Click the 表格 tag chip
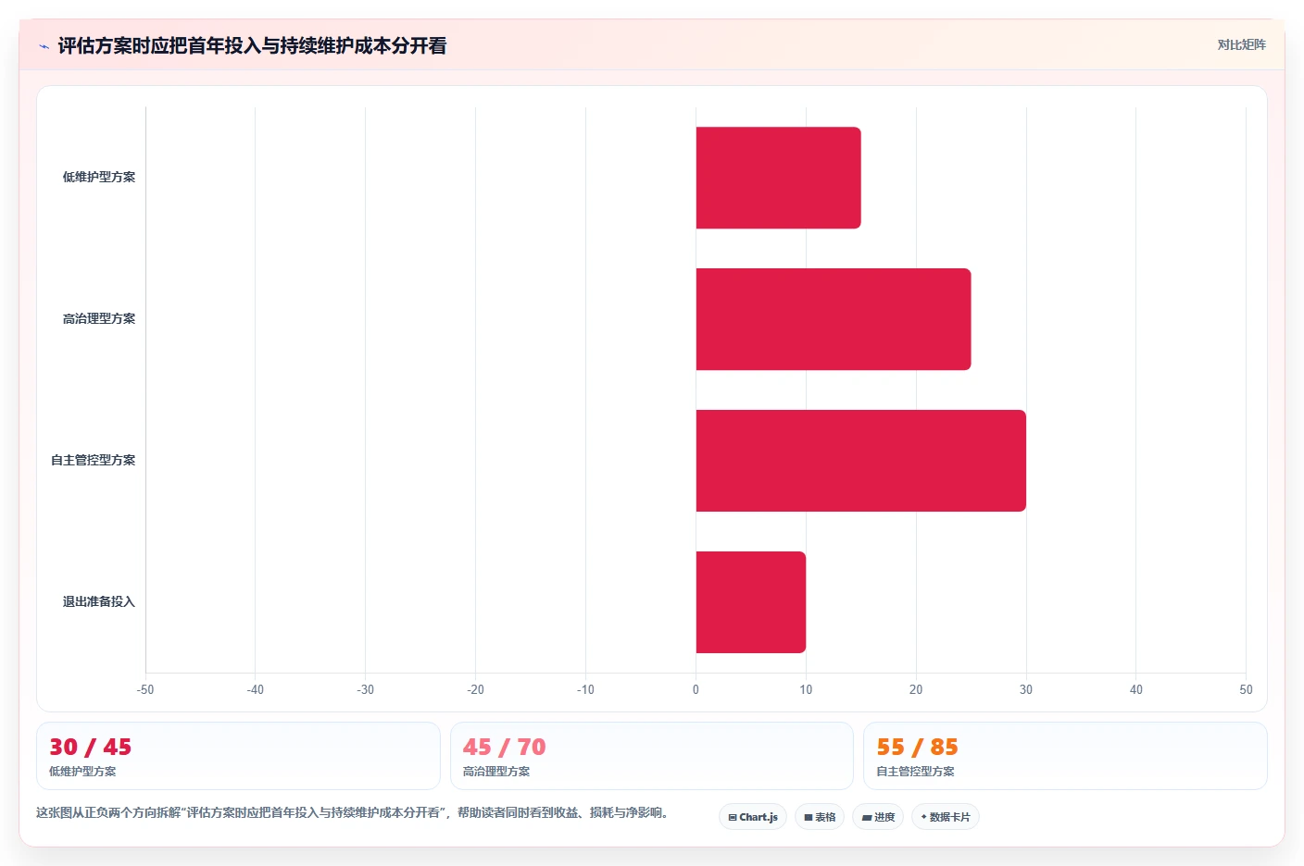The width and height of the screenshot is (1304, 866). 820,817
